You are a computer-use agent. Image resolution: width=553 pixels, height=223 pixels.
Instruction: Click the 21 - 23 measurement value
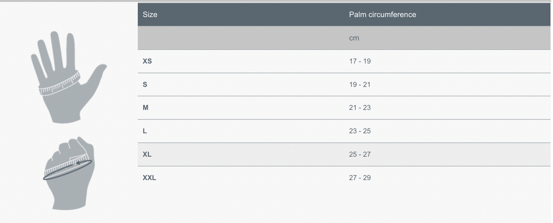pos(360,108)
